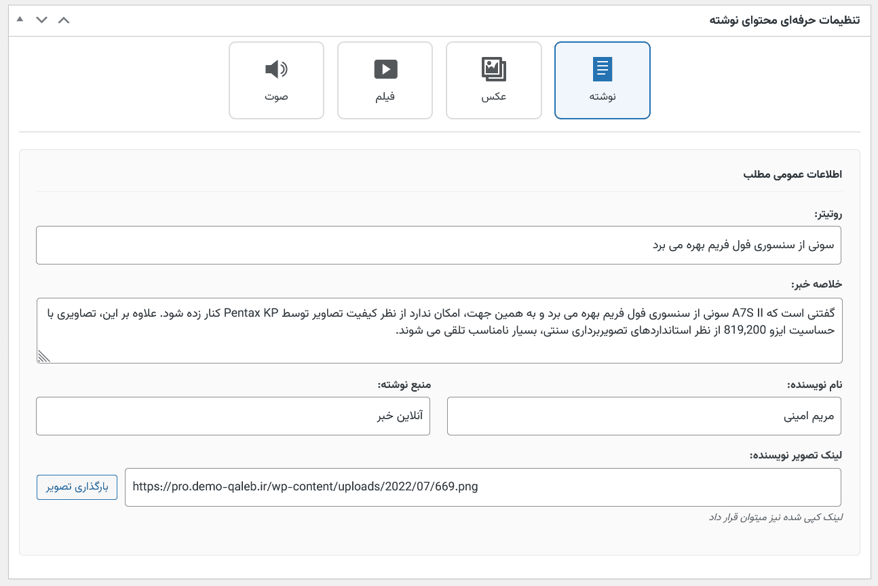
Task: Move metabox down with the chevron arrow
Action: (x=41, y=20)
